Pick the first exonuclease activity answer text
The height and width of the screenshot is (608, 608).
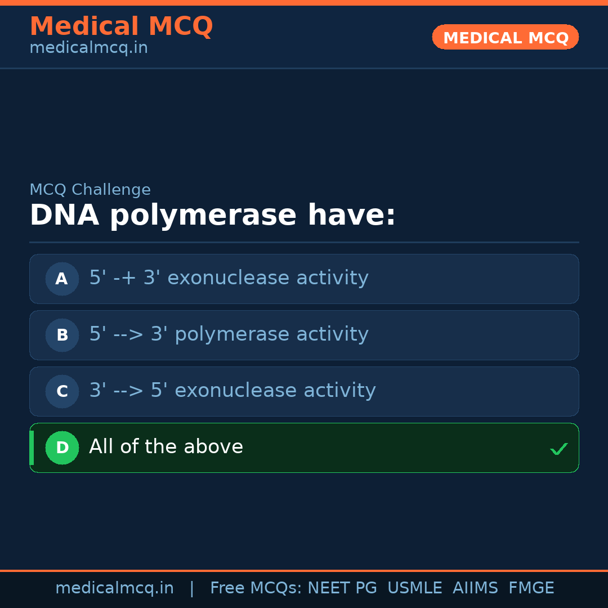(x=229, y=278)
